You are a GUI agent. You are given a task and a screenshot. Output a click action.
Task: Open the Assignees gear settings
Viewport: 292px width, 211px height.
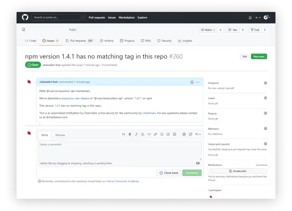(265, 83)
